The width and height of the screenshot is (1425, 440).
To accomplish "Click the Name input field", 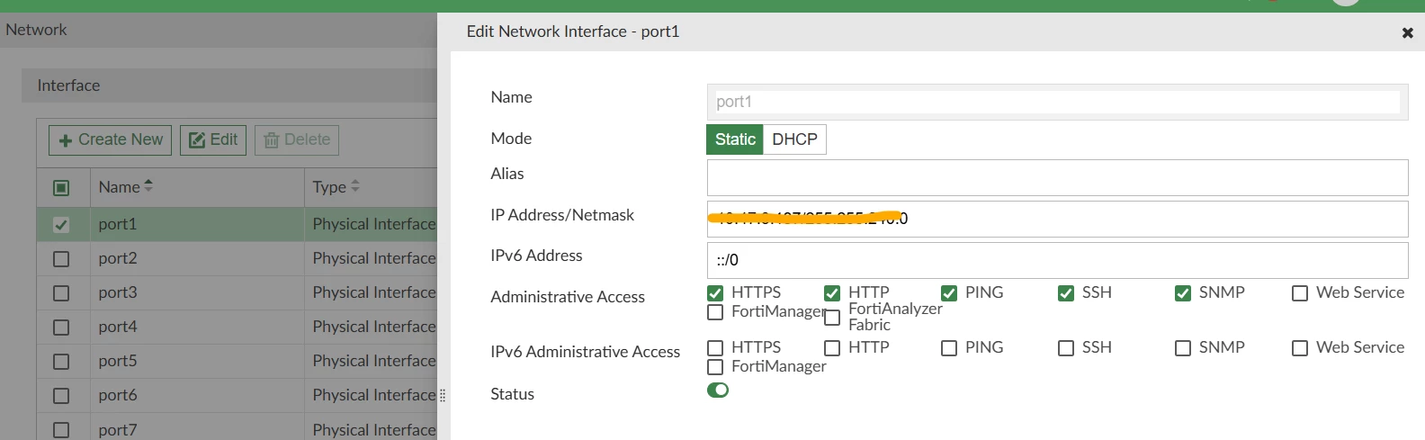I will (1057, 102).
